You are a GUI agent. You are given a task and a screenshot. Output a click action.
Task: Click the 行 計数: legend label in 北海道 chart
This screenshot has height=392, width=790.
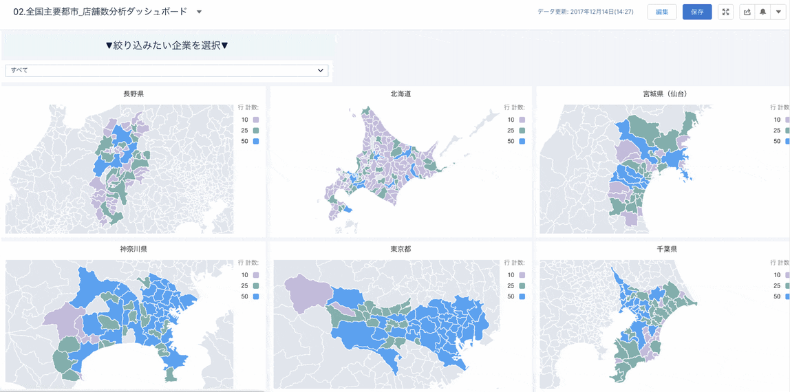coord(515,107)
